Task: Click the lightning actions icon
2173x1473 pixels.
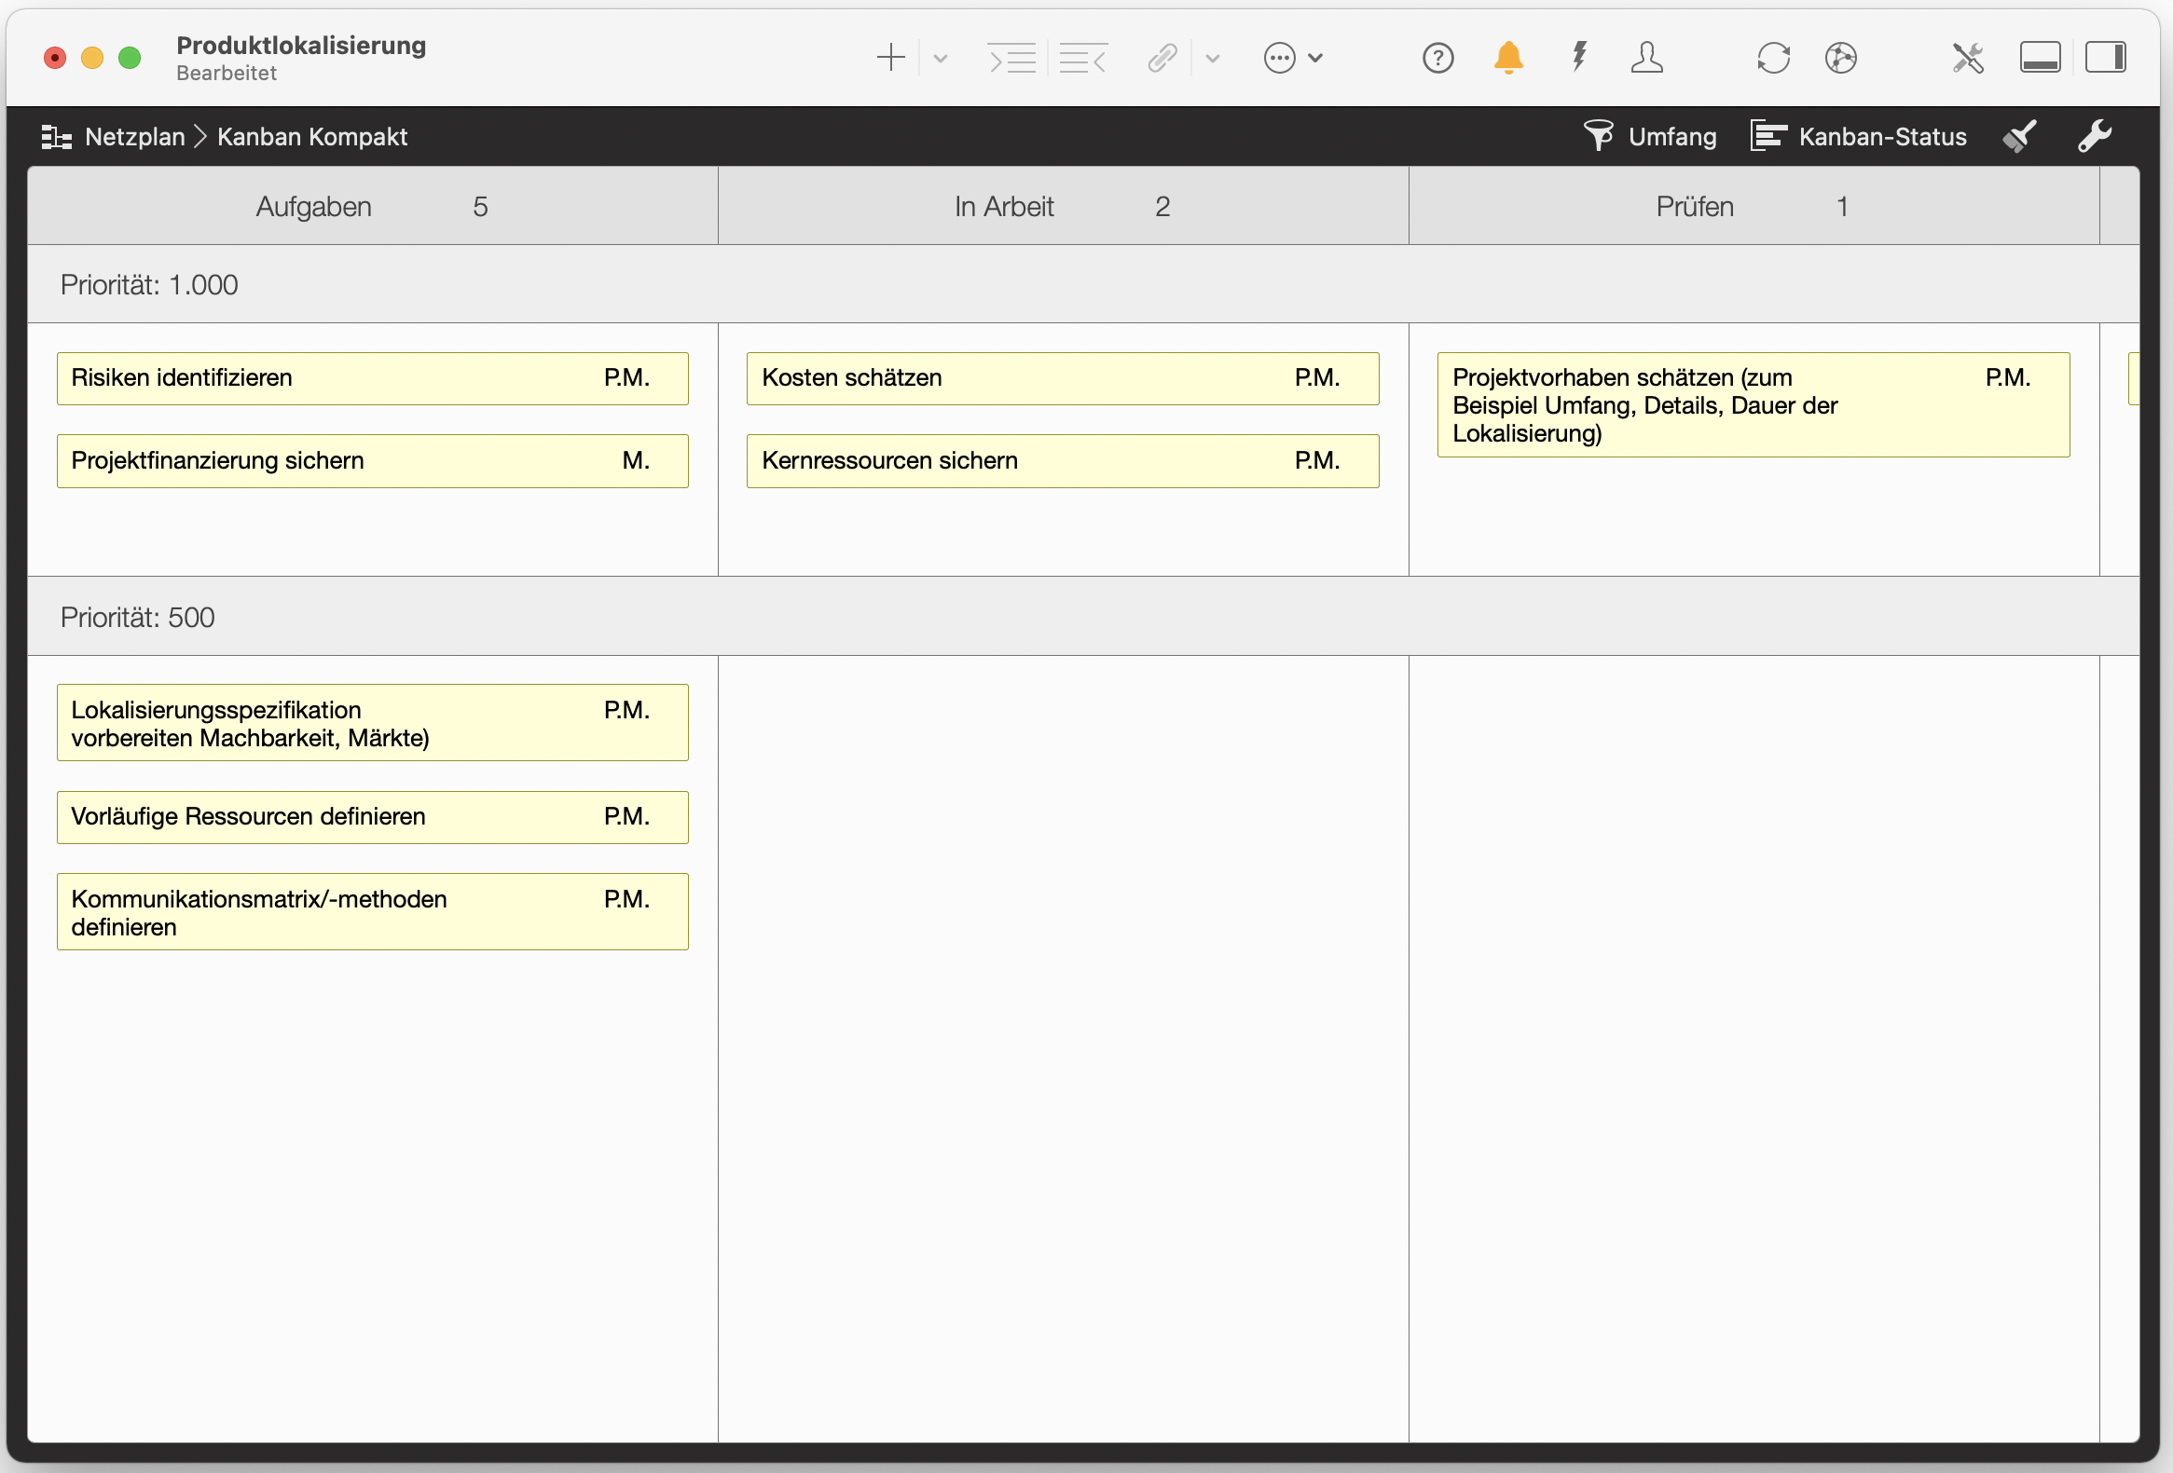Action: pos(1580,58)
